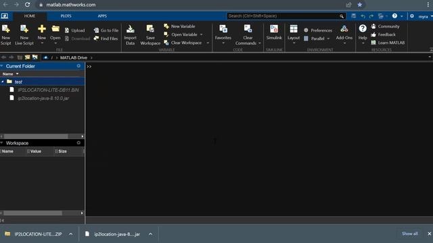433x243 pixels.
Task: Close the downloads bar
Action: click(430, 234)
